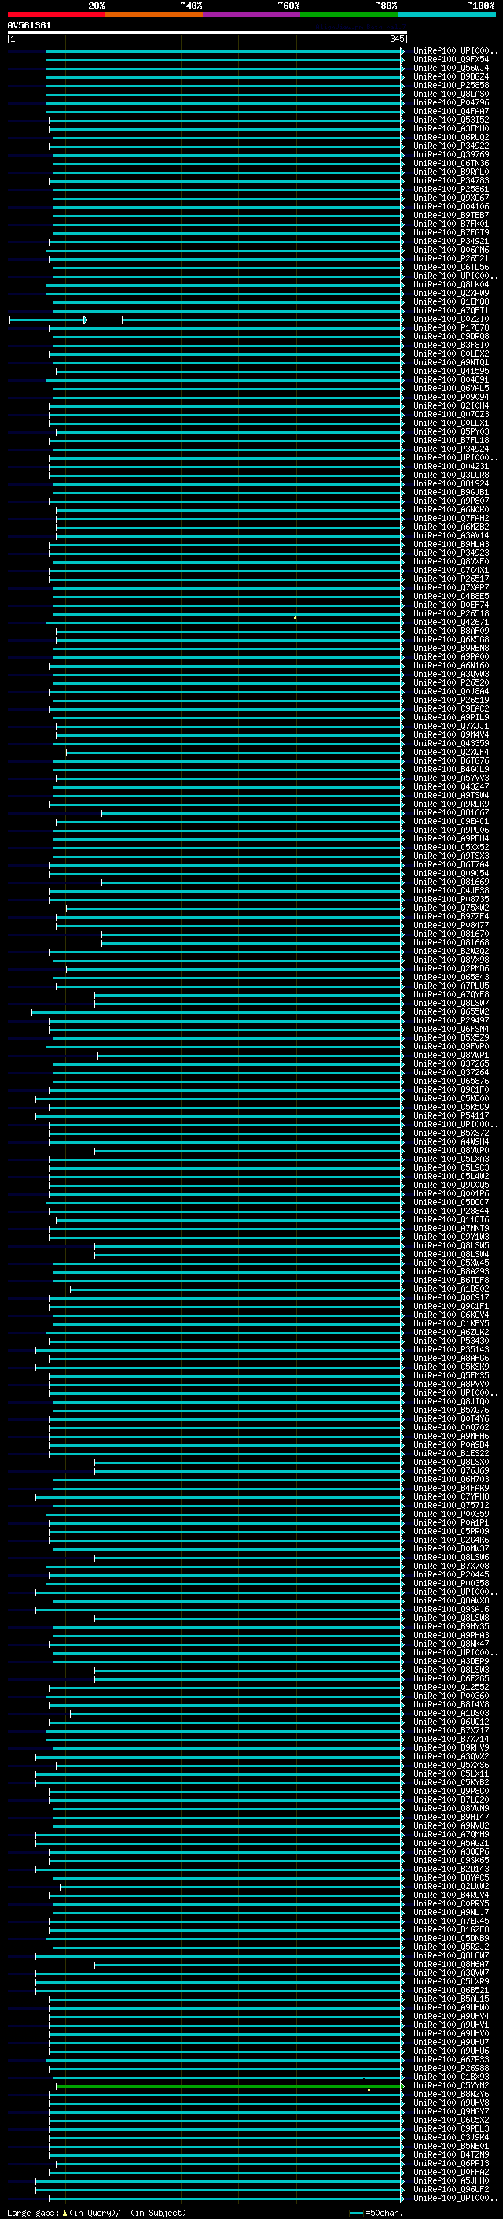Screen dimensions: 503x2219
Task: Click the red 20% identity color bar
Action: click(x=56, y=14)
